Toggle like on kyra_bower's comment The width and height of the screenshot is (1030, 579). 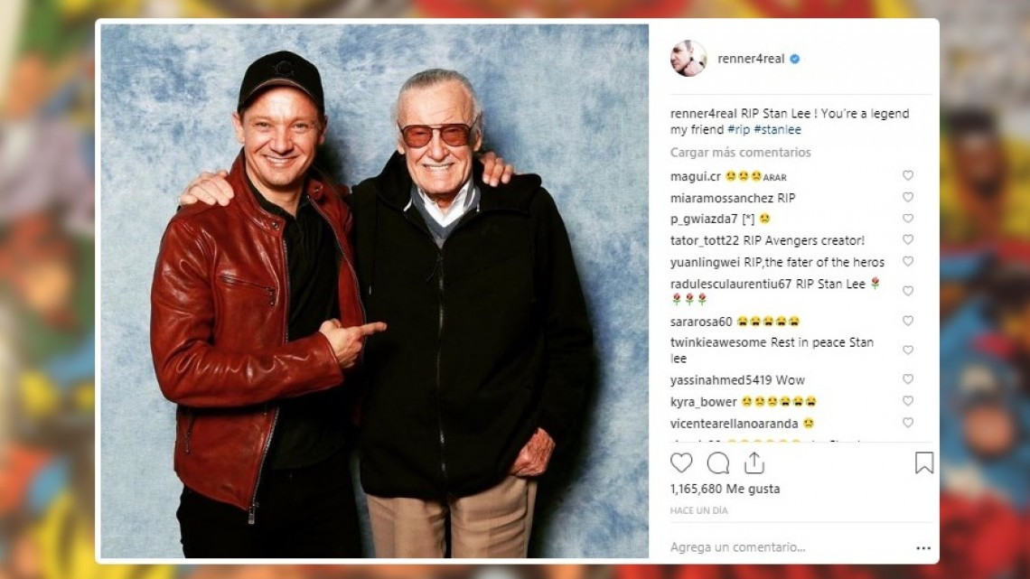pyautogui.click(x=906, y=401)
